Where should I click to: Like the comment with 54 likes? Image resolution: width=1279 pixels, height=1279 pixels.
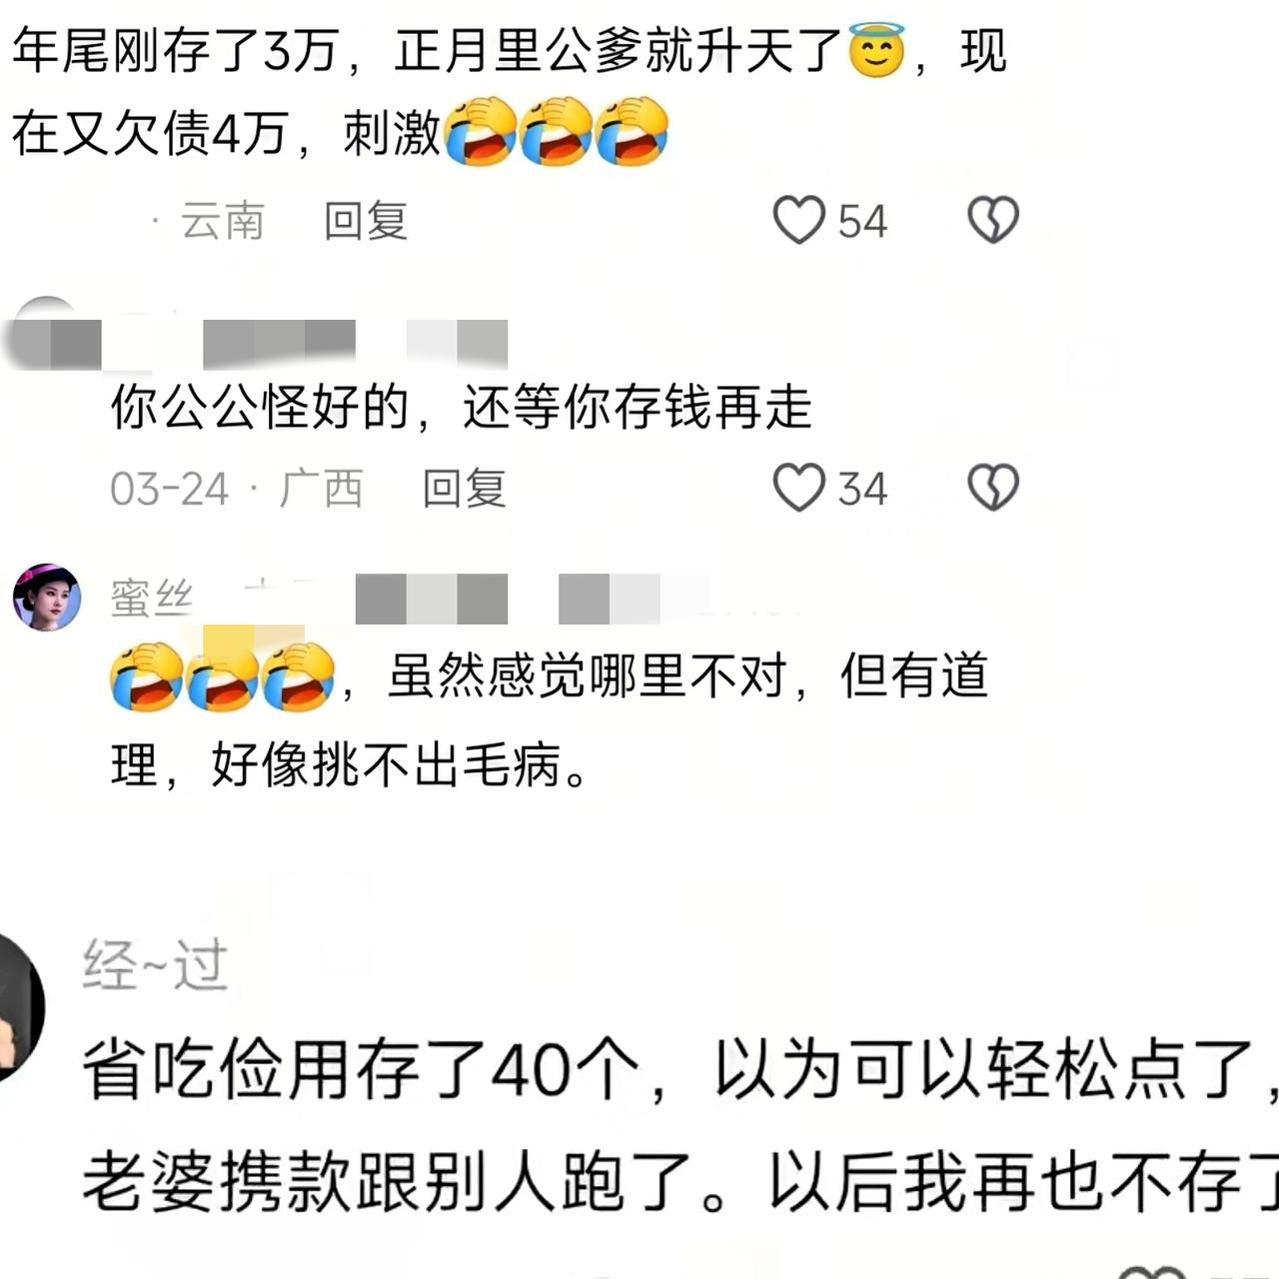coord(799,220)
